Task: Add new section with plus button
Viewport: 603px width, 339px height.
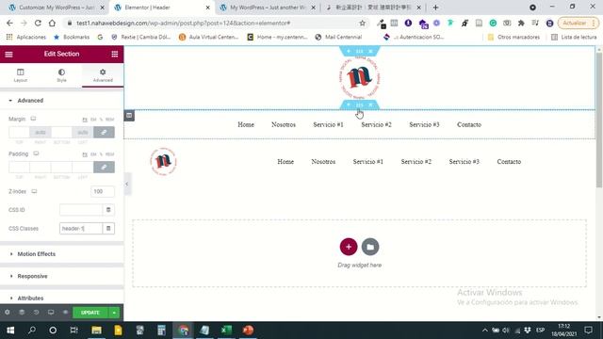Action: click(349, 247)
